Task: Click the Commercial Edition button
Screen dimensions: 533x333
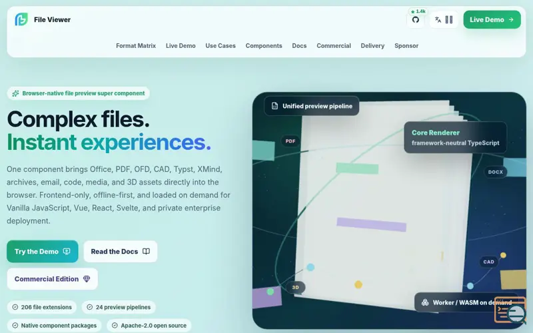Action: pos(53,279)
